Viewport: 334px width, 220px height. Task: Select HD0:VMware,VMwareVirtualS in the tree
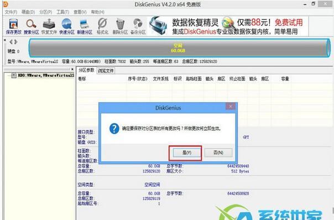[46, 75]
